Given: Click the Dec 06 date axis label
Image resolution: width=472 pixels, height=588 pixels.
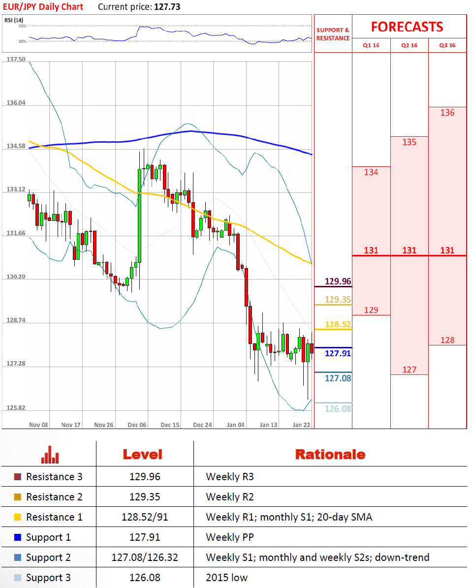Looking at the screenshot, I should 137,425.
